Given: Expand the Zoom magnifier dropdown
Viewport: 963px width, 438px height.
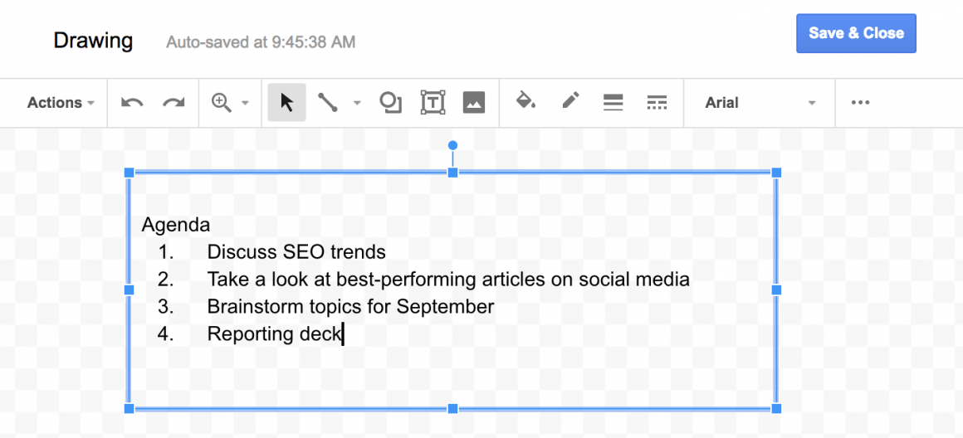Looking at the screenshot, I should pyautogui.click(x=244, y=103).
